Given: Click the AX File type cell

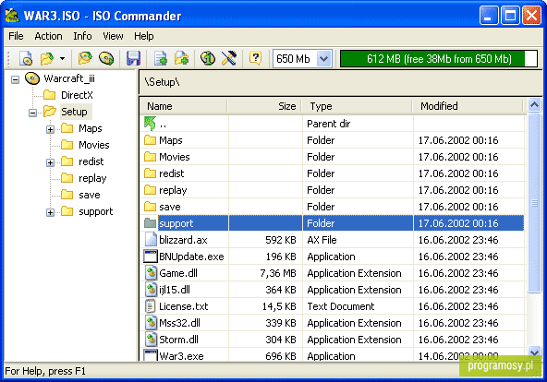Looking at the screenshot, I should pyautogui.click(x=322, y=240).
